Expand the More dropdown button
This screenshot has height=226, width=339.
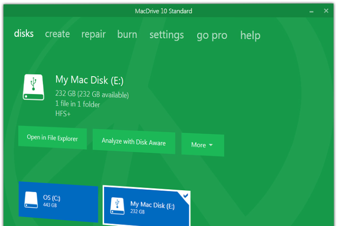[202, 145]
